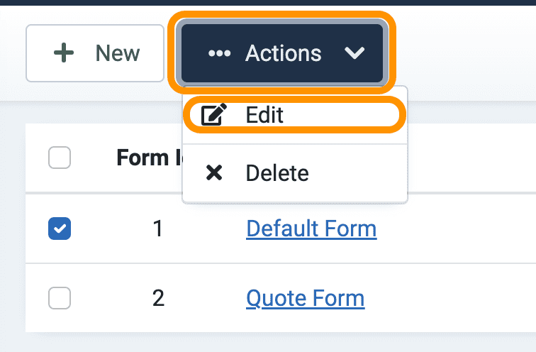Open the Quote Form link

(x=306, y=298)
